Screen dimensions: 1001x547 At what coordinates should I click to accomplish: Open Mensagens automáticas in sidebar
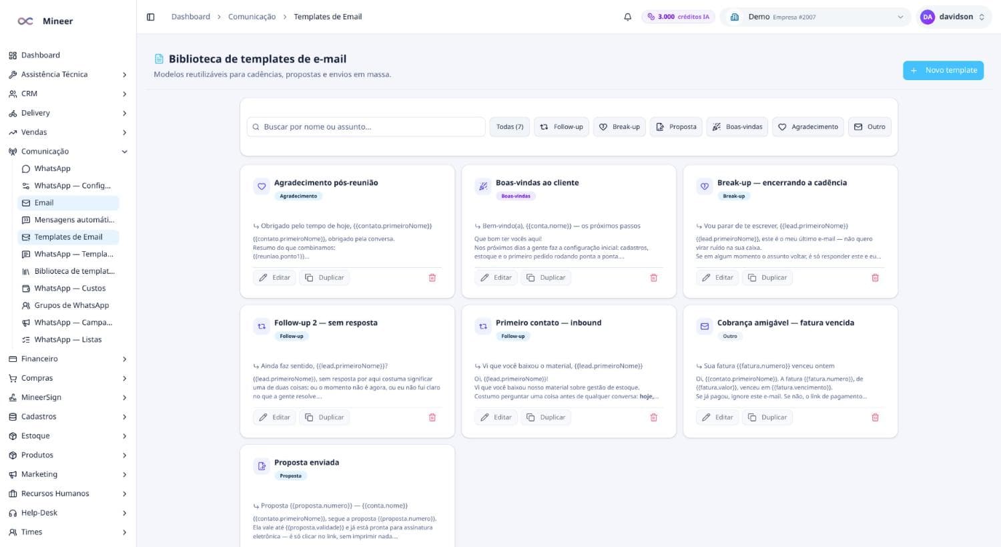point(68,220)
